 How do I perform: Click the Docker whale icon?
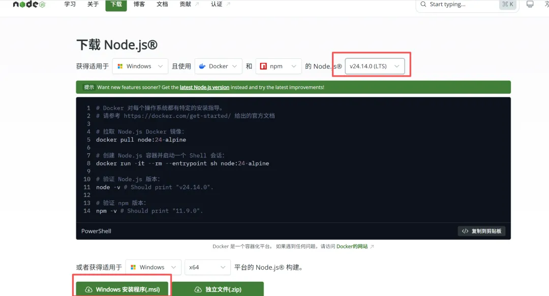point(202,66)
